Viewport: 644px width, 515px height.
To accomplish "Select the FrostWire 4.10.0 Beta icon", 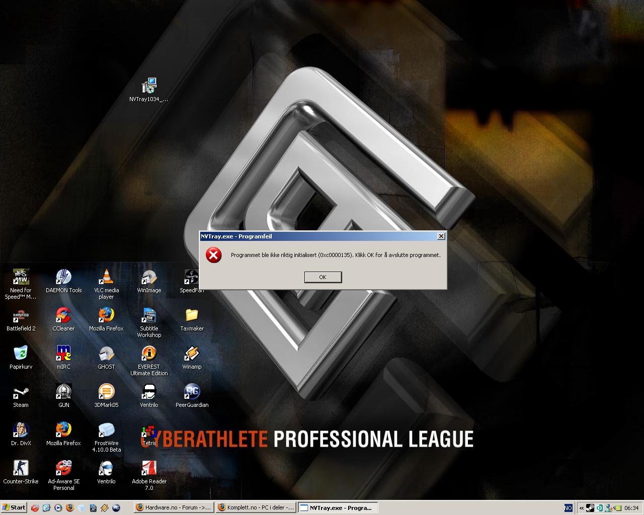I will point(106,437).
